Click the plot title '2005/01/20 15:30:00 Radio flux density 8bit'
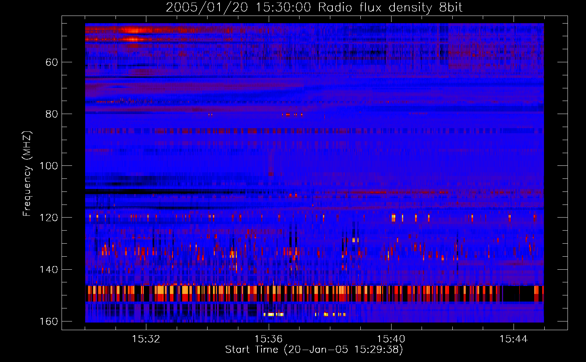 pyautogui.click(x=314, y=7)
